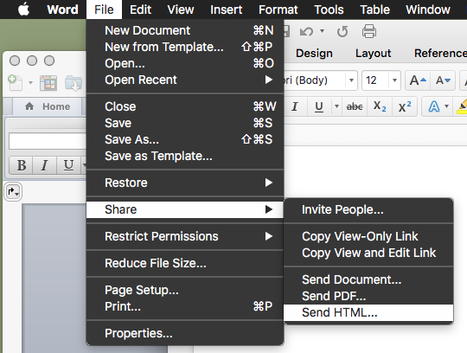Click the Redo icon
Screen dimensions: 467x353
342,31
